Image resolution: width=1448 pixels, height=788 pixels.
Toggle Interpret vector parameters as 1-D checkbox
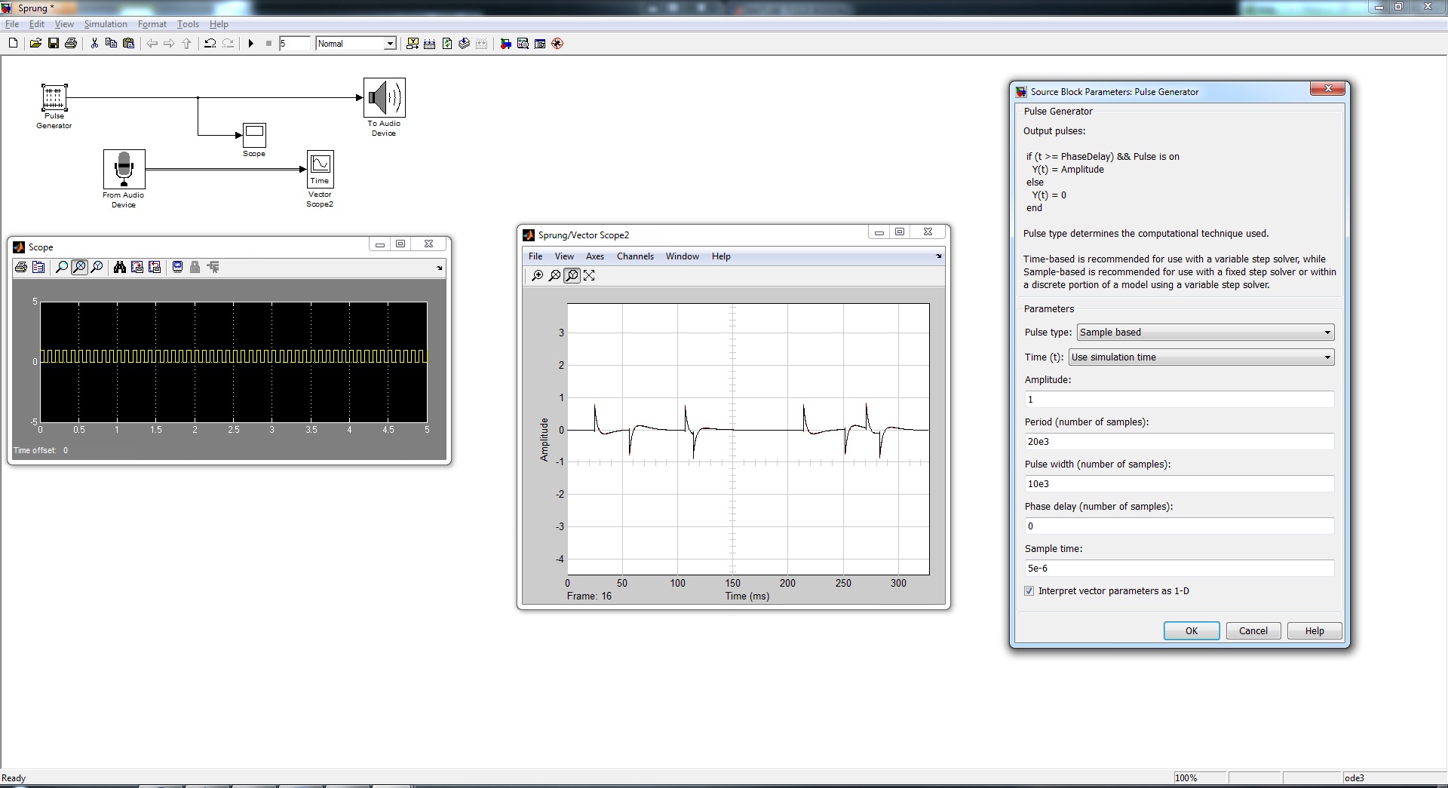(x=1029, y=591)
